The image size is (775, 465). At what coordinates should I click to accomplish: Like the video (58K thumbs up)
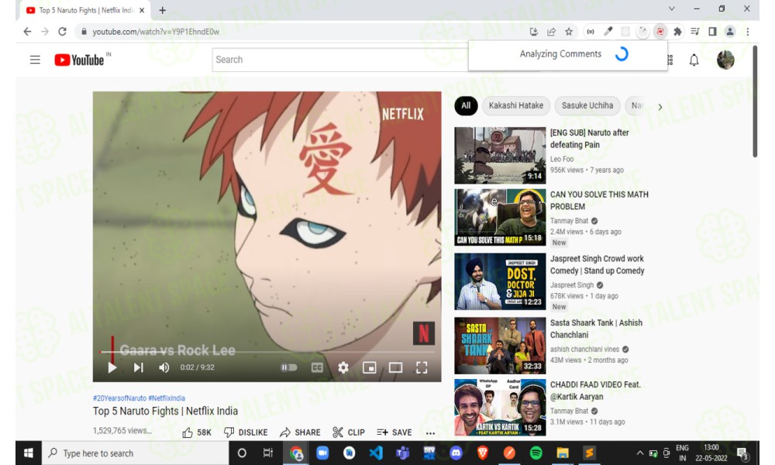197,432
